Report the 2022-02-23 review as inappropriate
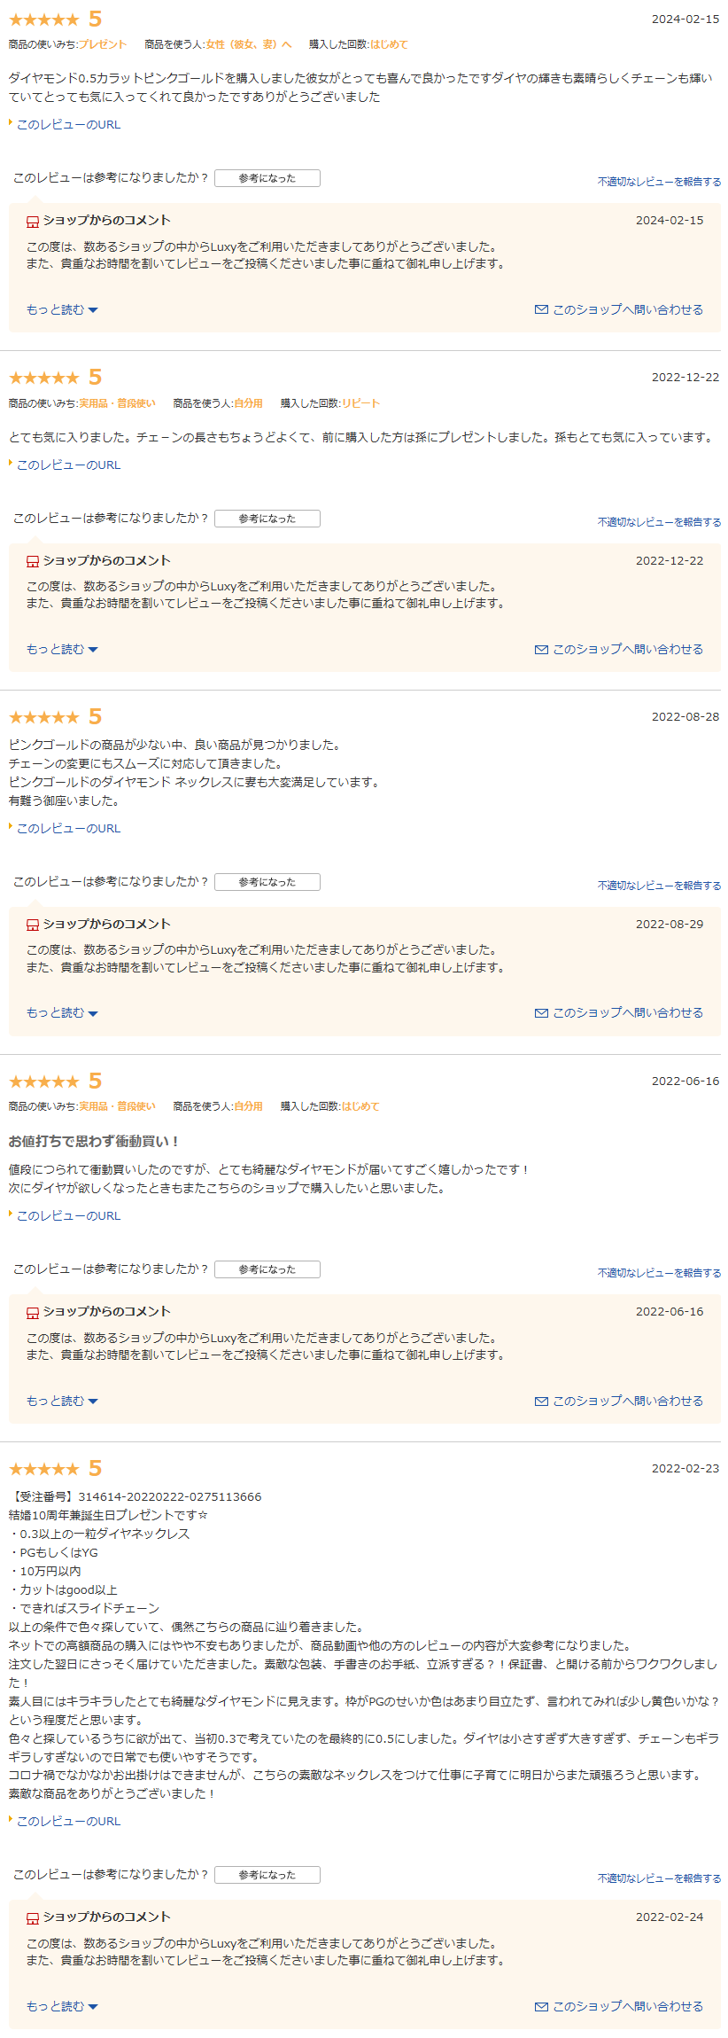Screen dimensions: 728x2038 coord(659,1878)
